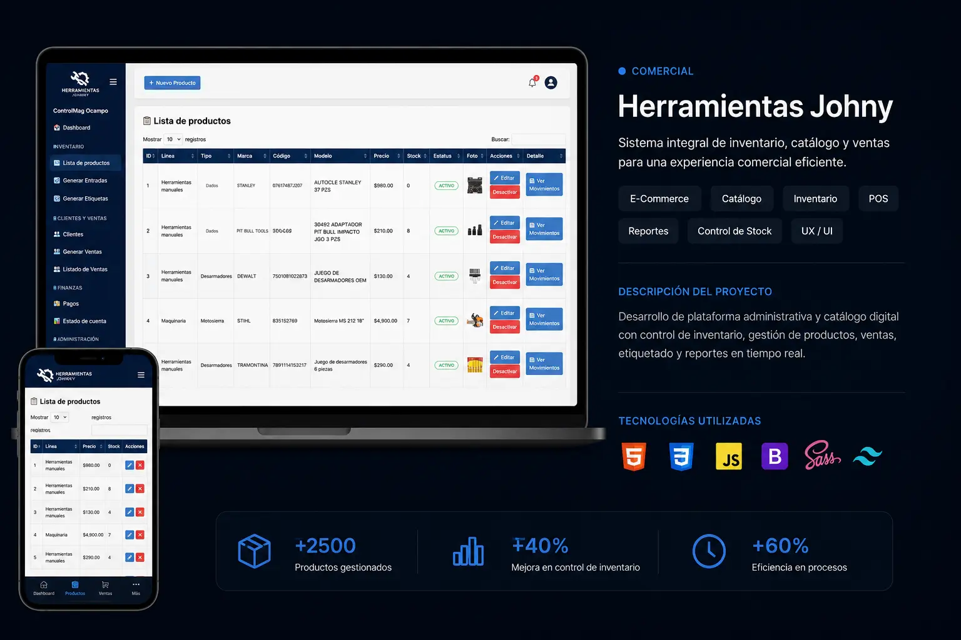
Task: Tap phone delete icon for $980.00 row
Action: 140,465
